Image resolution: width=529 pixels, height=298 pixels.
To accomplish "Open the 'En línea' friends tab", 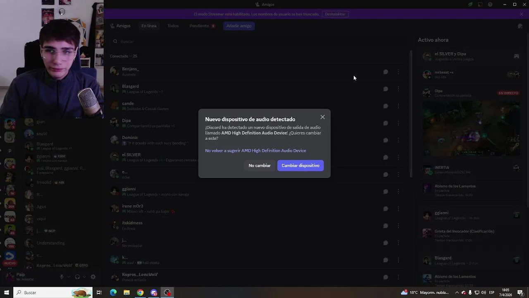I will pos(149,26).
